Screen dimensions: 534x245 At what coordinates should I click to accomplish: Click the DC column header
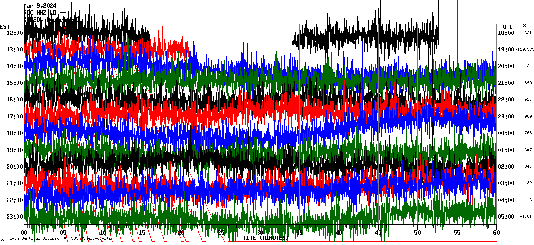[525, 25]
